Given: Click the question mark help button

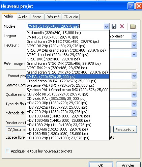Looking at the screenshot, I should (131, 6).
